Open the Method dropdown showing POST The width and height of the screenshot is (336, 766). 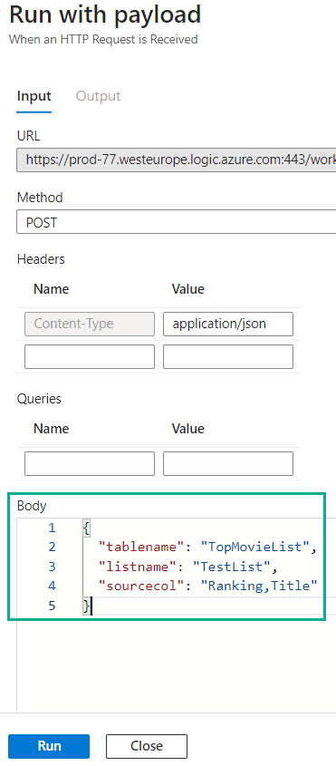tap(177, 223)
